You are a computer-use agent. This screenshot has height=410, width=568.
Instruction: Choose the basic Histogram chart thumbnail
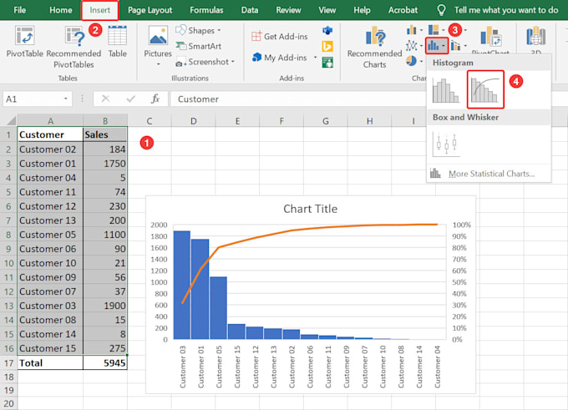pyautogui.click(x=447, y=90)
